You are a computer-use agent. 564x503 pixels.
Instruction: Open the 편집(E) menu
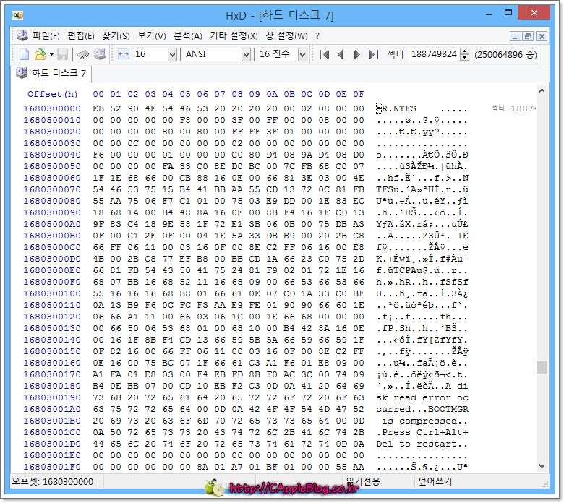pos(81,35)
